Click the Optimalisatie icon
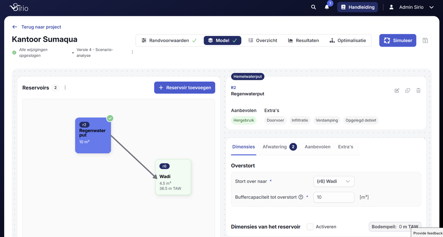 pyautogui.click(x=332, y=40)
